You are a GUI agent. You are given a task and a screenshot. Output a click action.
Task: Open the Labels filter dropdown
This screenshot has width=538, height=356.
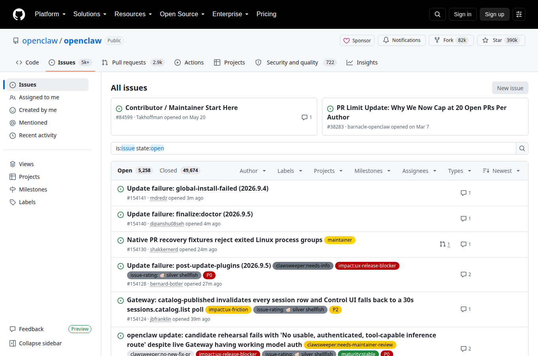point(290,171)
